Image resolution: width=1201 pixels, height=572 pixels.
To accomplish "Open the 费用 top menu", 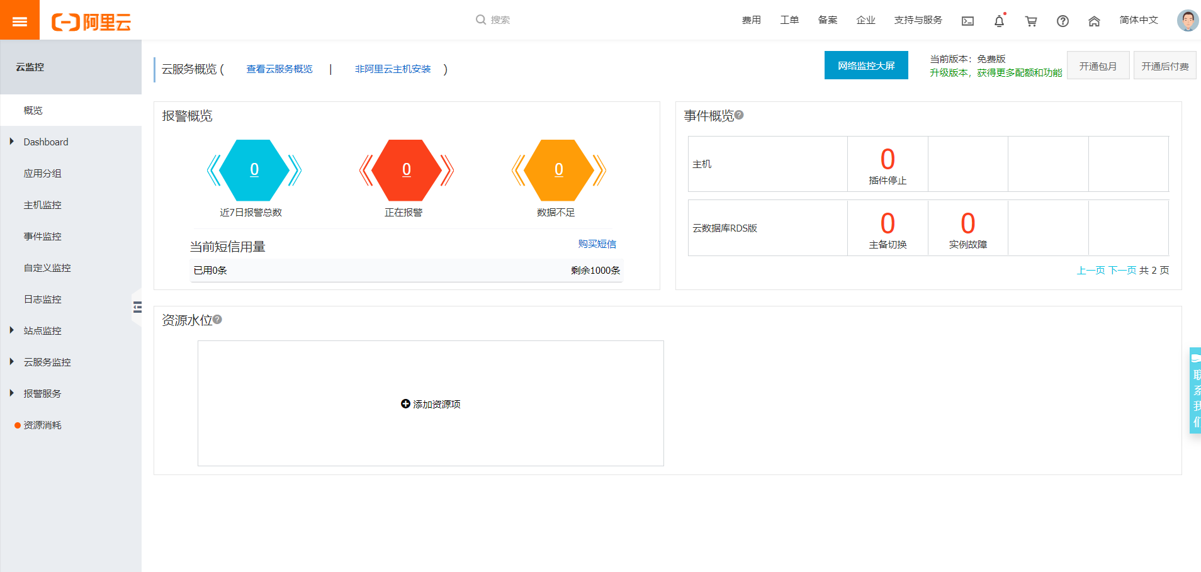I will tap(751, 20).
